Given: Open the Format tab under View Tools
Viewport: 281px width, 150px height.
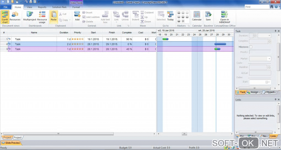Looking at the screenshot, I should coord(76,7).
